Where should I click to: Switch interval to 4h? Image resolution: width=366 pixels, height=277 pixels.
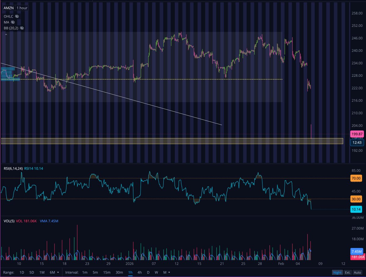[x=140, y=272]
